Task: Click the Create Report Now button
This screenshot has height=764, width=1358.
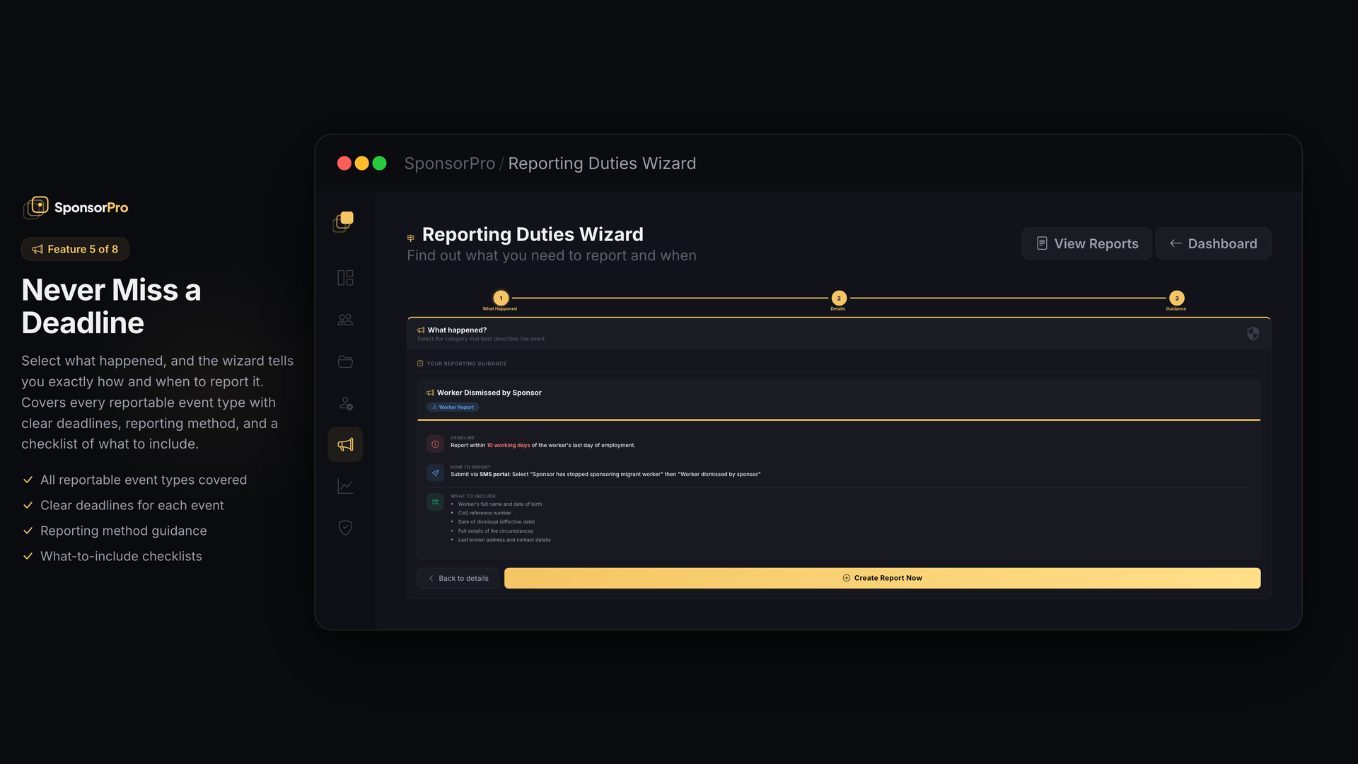Action: 881,578
